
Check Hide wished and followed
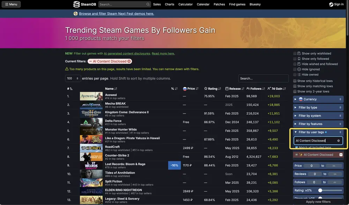pyautogui.click(x=295, y=64)
